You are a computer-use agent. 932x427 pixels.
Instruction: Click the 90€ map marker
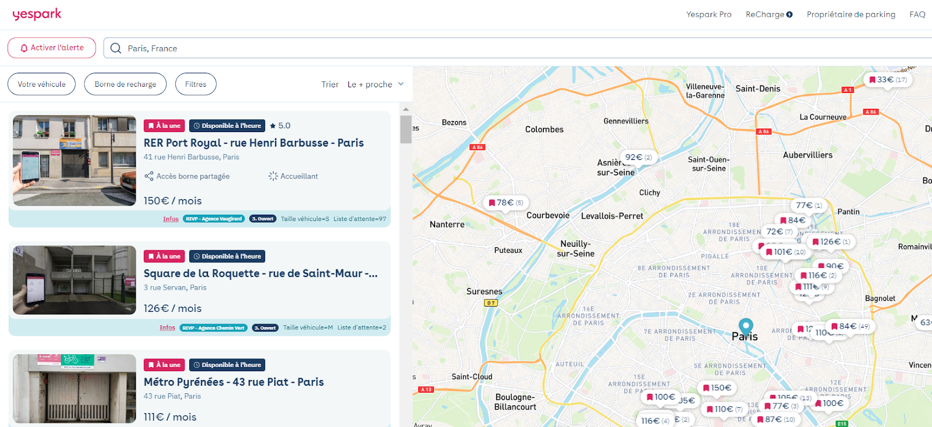(831, 266)
